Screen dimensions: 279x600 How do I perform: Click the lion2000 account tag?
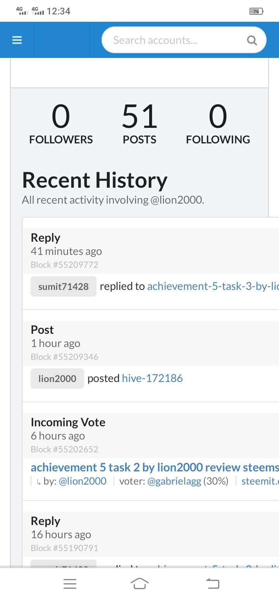tap(57, 379)
